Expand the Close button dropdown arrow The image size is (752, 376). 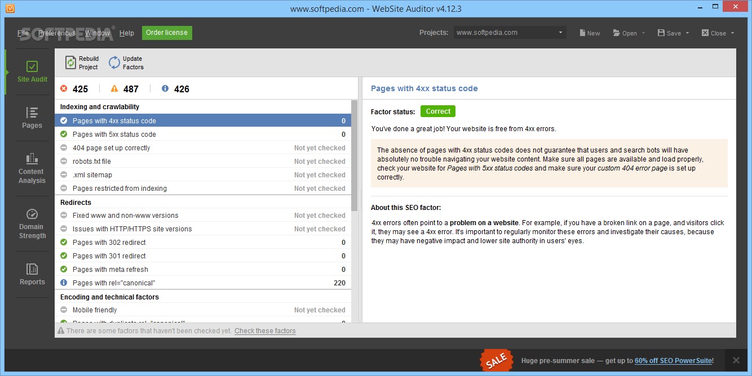pyautogui.click(x=732, y=33)
